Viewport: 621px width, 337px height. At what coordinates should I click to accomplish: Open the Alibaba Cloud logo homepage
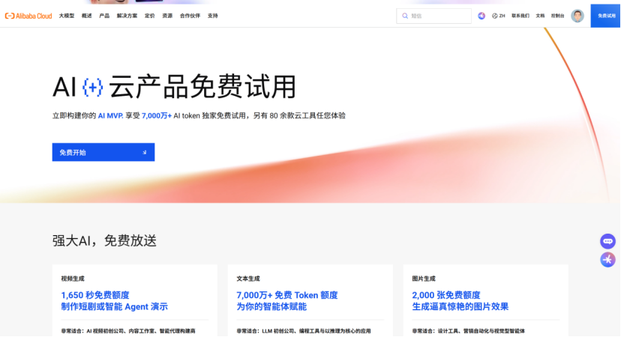tap(28, 16)
